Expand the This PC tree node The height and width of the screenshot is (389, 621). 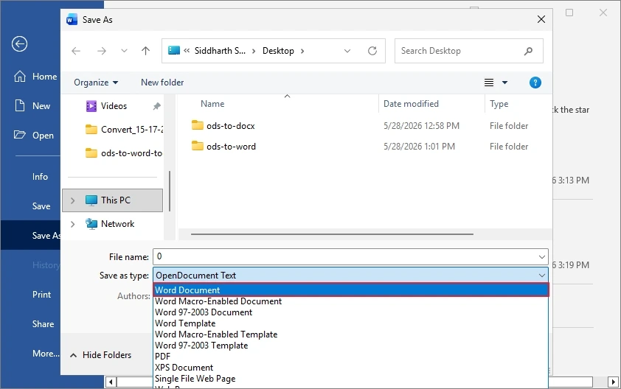click(x=72, y=200)
